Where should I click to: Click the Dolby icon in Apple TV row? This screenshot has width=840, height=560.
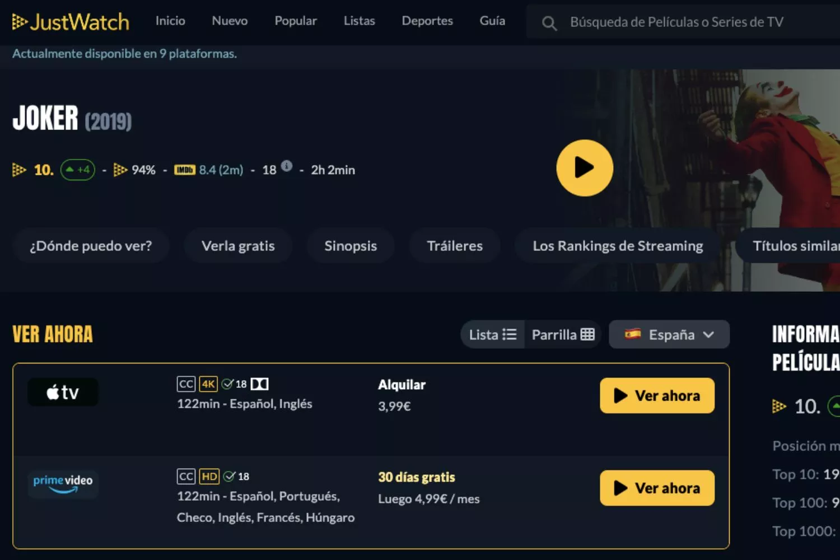pyautogui.click(x=259, y=384)
